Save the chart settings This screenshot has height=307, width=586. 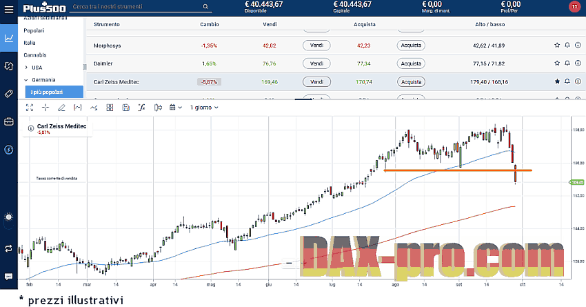tap(126, 108)
